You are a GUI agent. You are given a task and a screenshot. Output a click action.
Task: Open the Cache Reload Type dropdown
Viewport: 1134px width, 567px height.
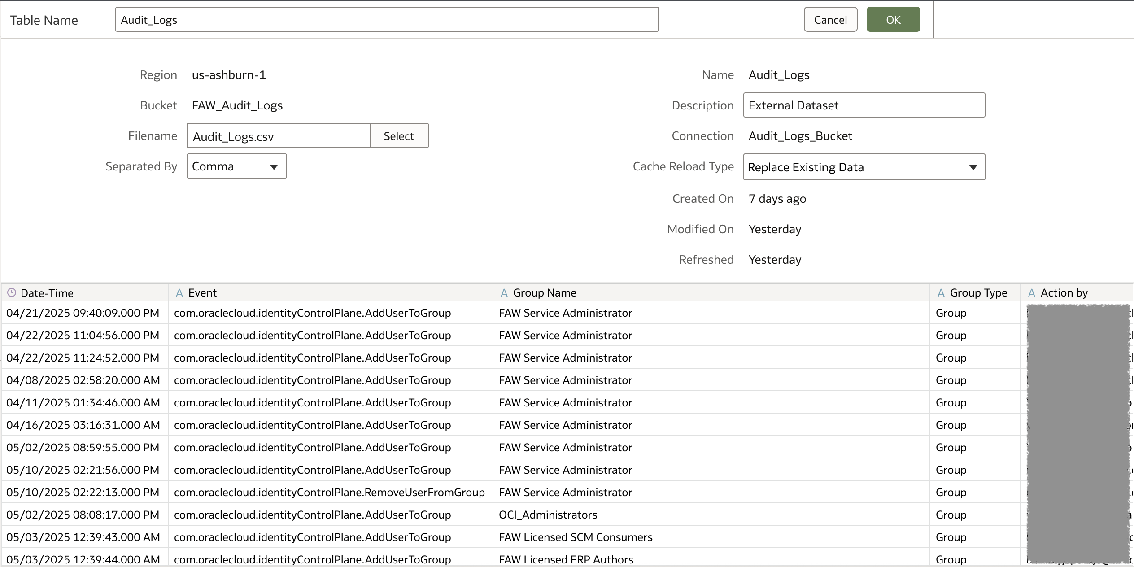[x=973, y=167]
